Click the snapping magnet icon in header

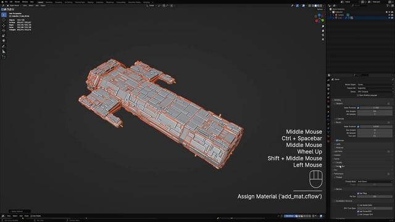pos(164,6)
